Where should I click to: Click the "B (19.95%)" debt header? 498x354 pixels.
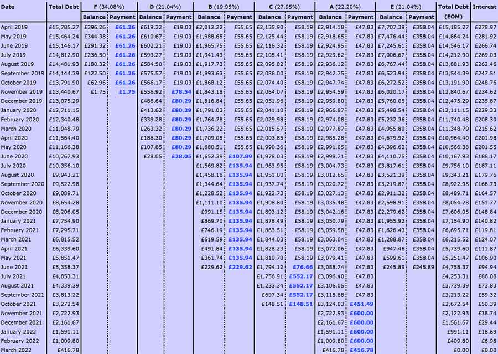click(x=224, y=7)
